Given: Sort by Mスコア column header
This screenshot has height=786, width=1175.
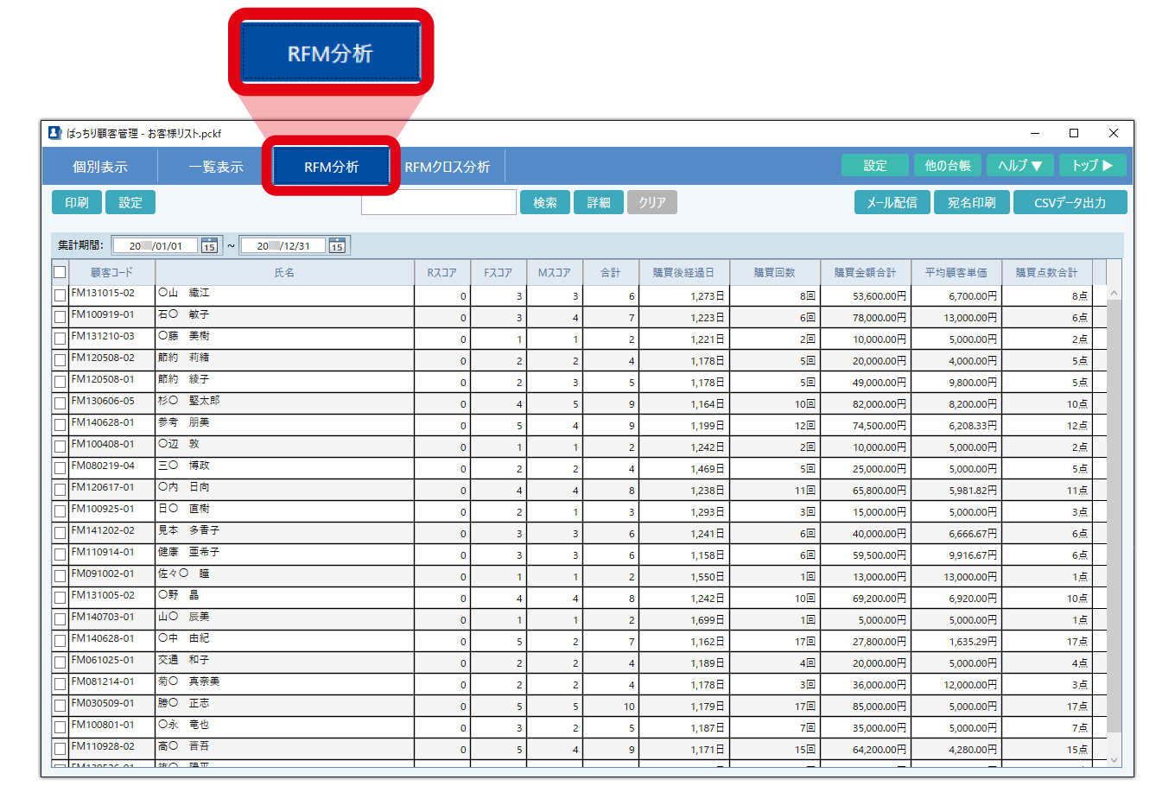Looking at the screenshot, I should click(x=555, y=272).
